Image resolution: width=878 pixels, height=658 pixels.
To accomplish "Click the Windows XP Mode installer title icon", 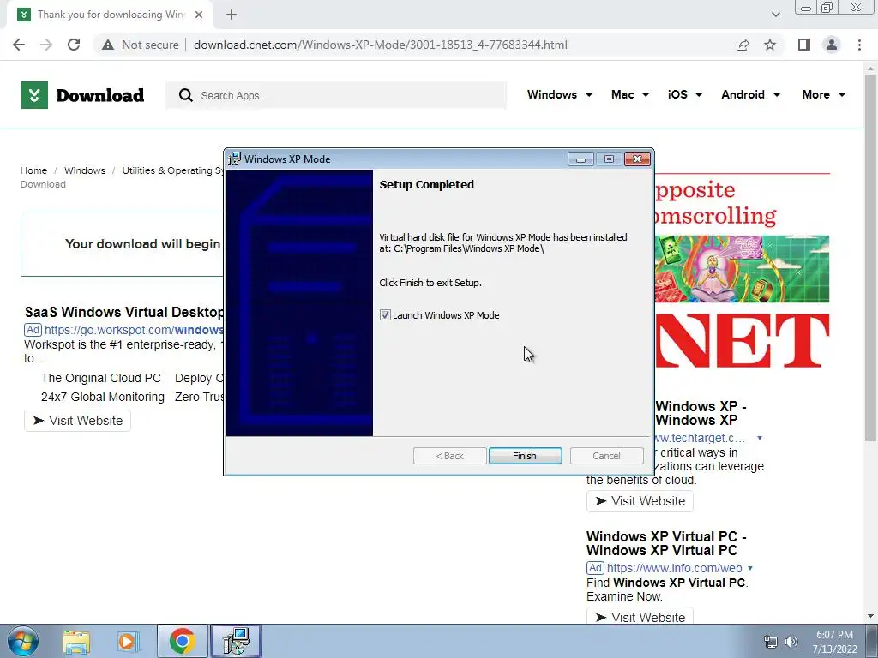I will point(234,159).
